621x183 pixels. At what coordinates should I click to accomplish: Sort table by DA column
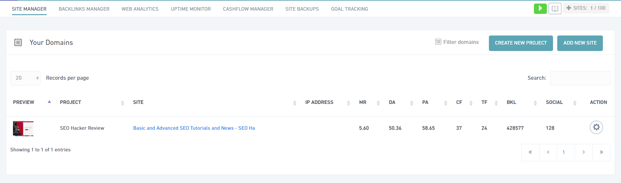[392, 102]
